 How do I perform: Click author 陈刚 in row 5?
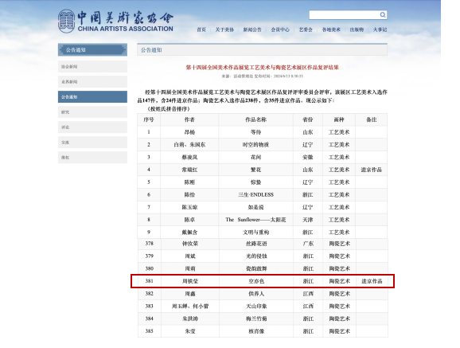point(189,182)
